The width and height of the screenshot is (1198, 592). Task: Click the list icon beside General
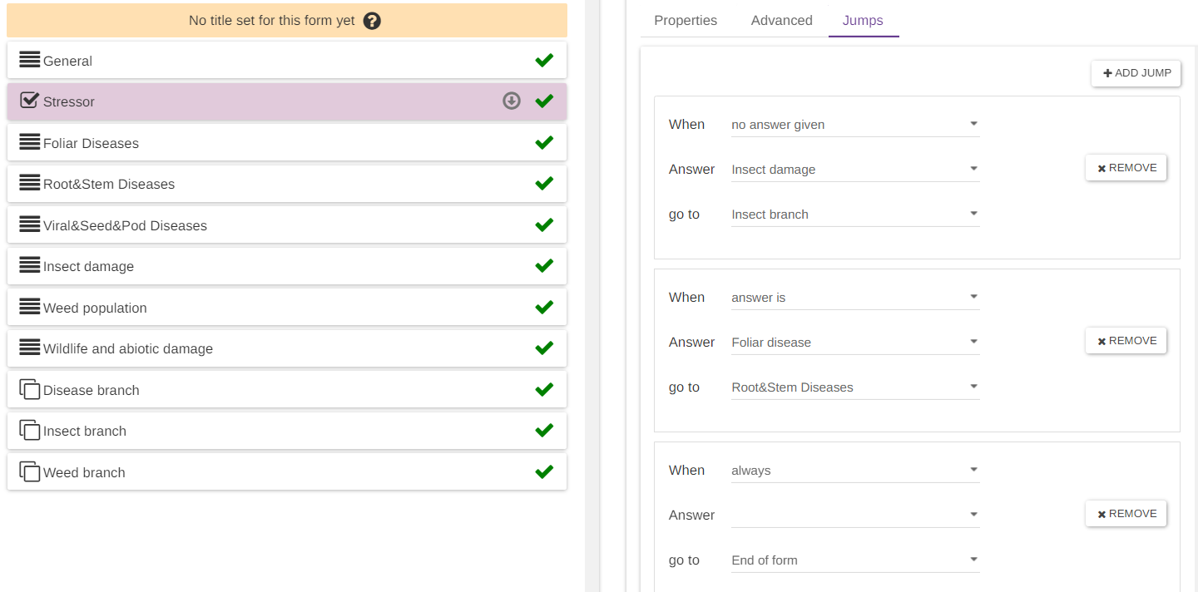point(29,60)
